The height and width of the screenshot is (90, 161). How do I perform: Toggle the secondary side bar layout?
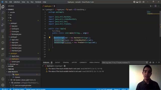coord(140,2)
